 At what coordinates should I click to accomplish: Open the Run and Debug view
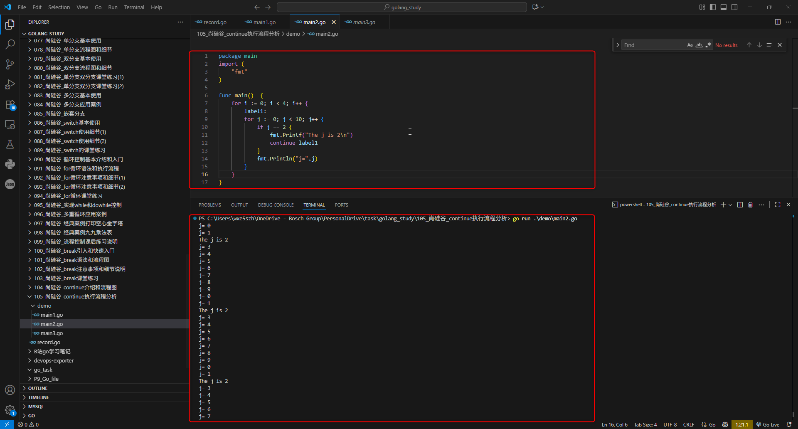[x=10, y=84]
